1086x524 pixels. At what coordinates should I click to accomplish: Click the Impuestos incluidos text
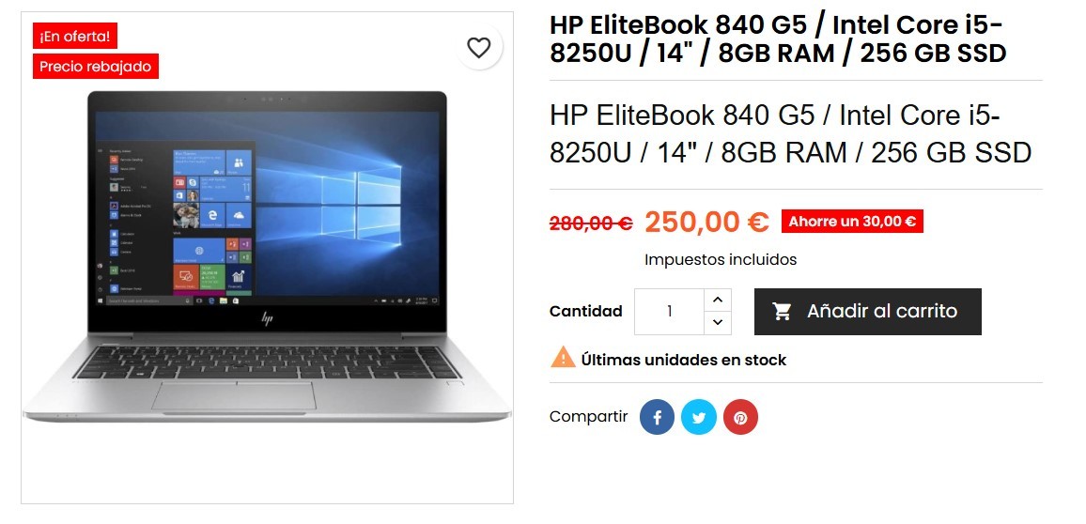[721, 259]
